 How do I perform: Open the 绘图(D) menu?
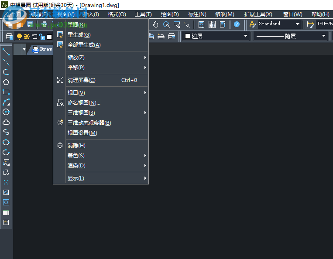tap(170, 14)
